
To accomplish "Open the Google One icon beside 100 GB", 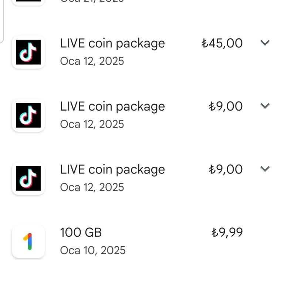I will pyautogui.click(x=28, y=241).
